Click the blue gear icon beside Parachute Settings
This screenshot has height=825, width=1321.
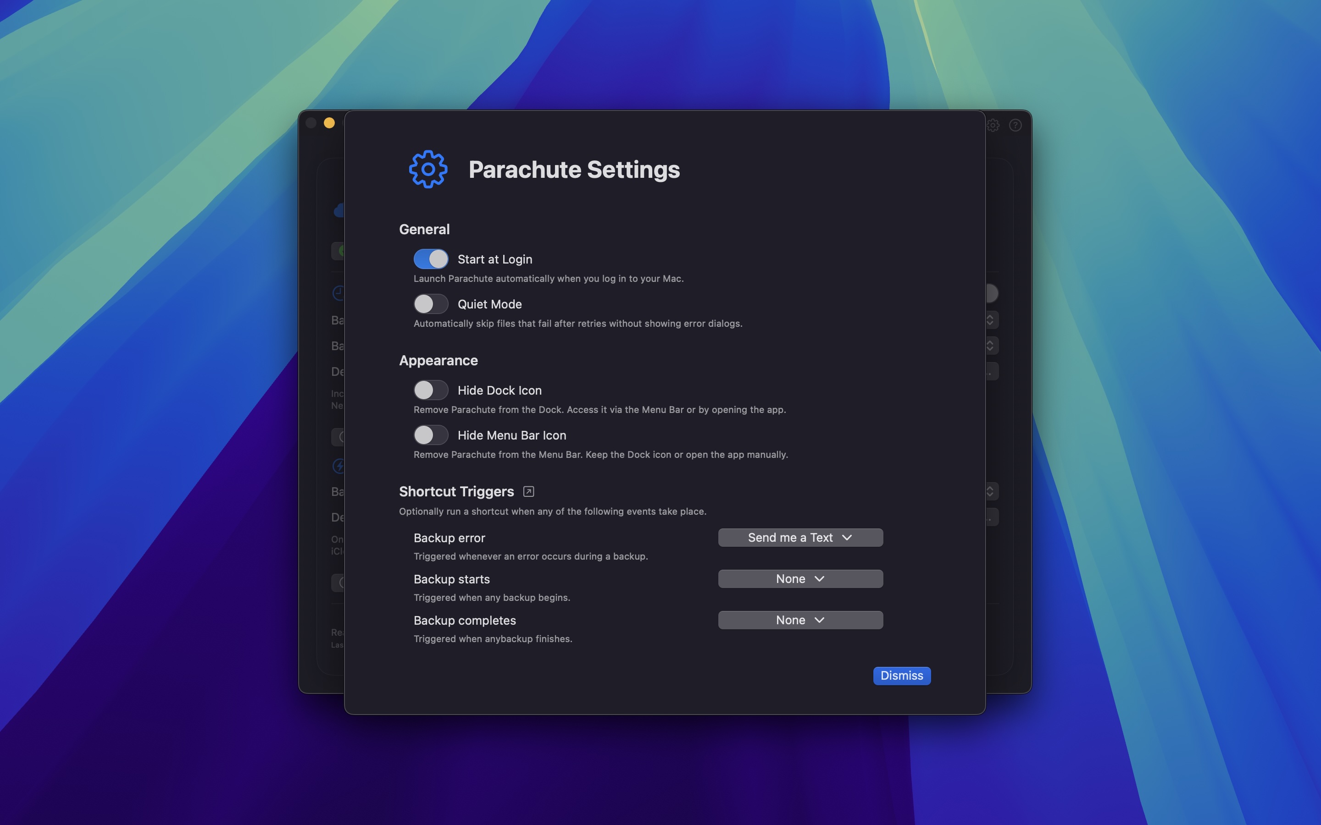click(428, 169)
